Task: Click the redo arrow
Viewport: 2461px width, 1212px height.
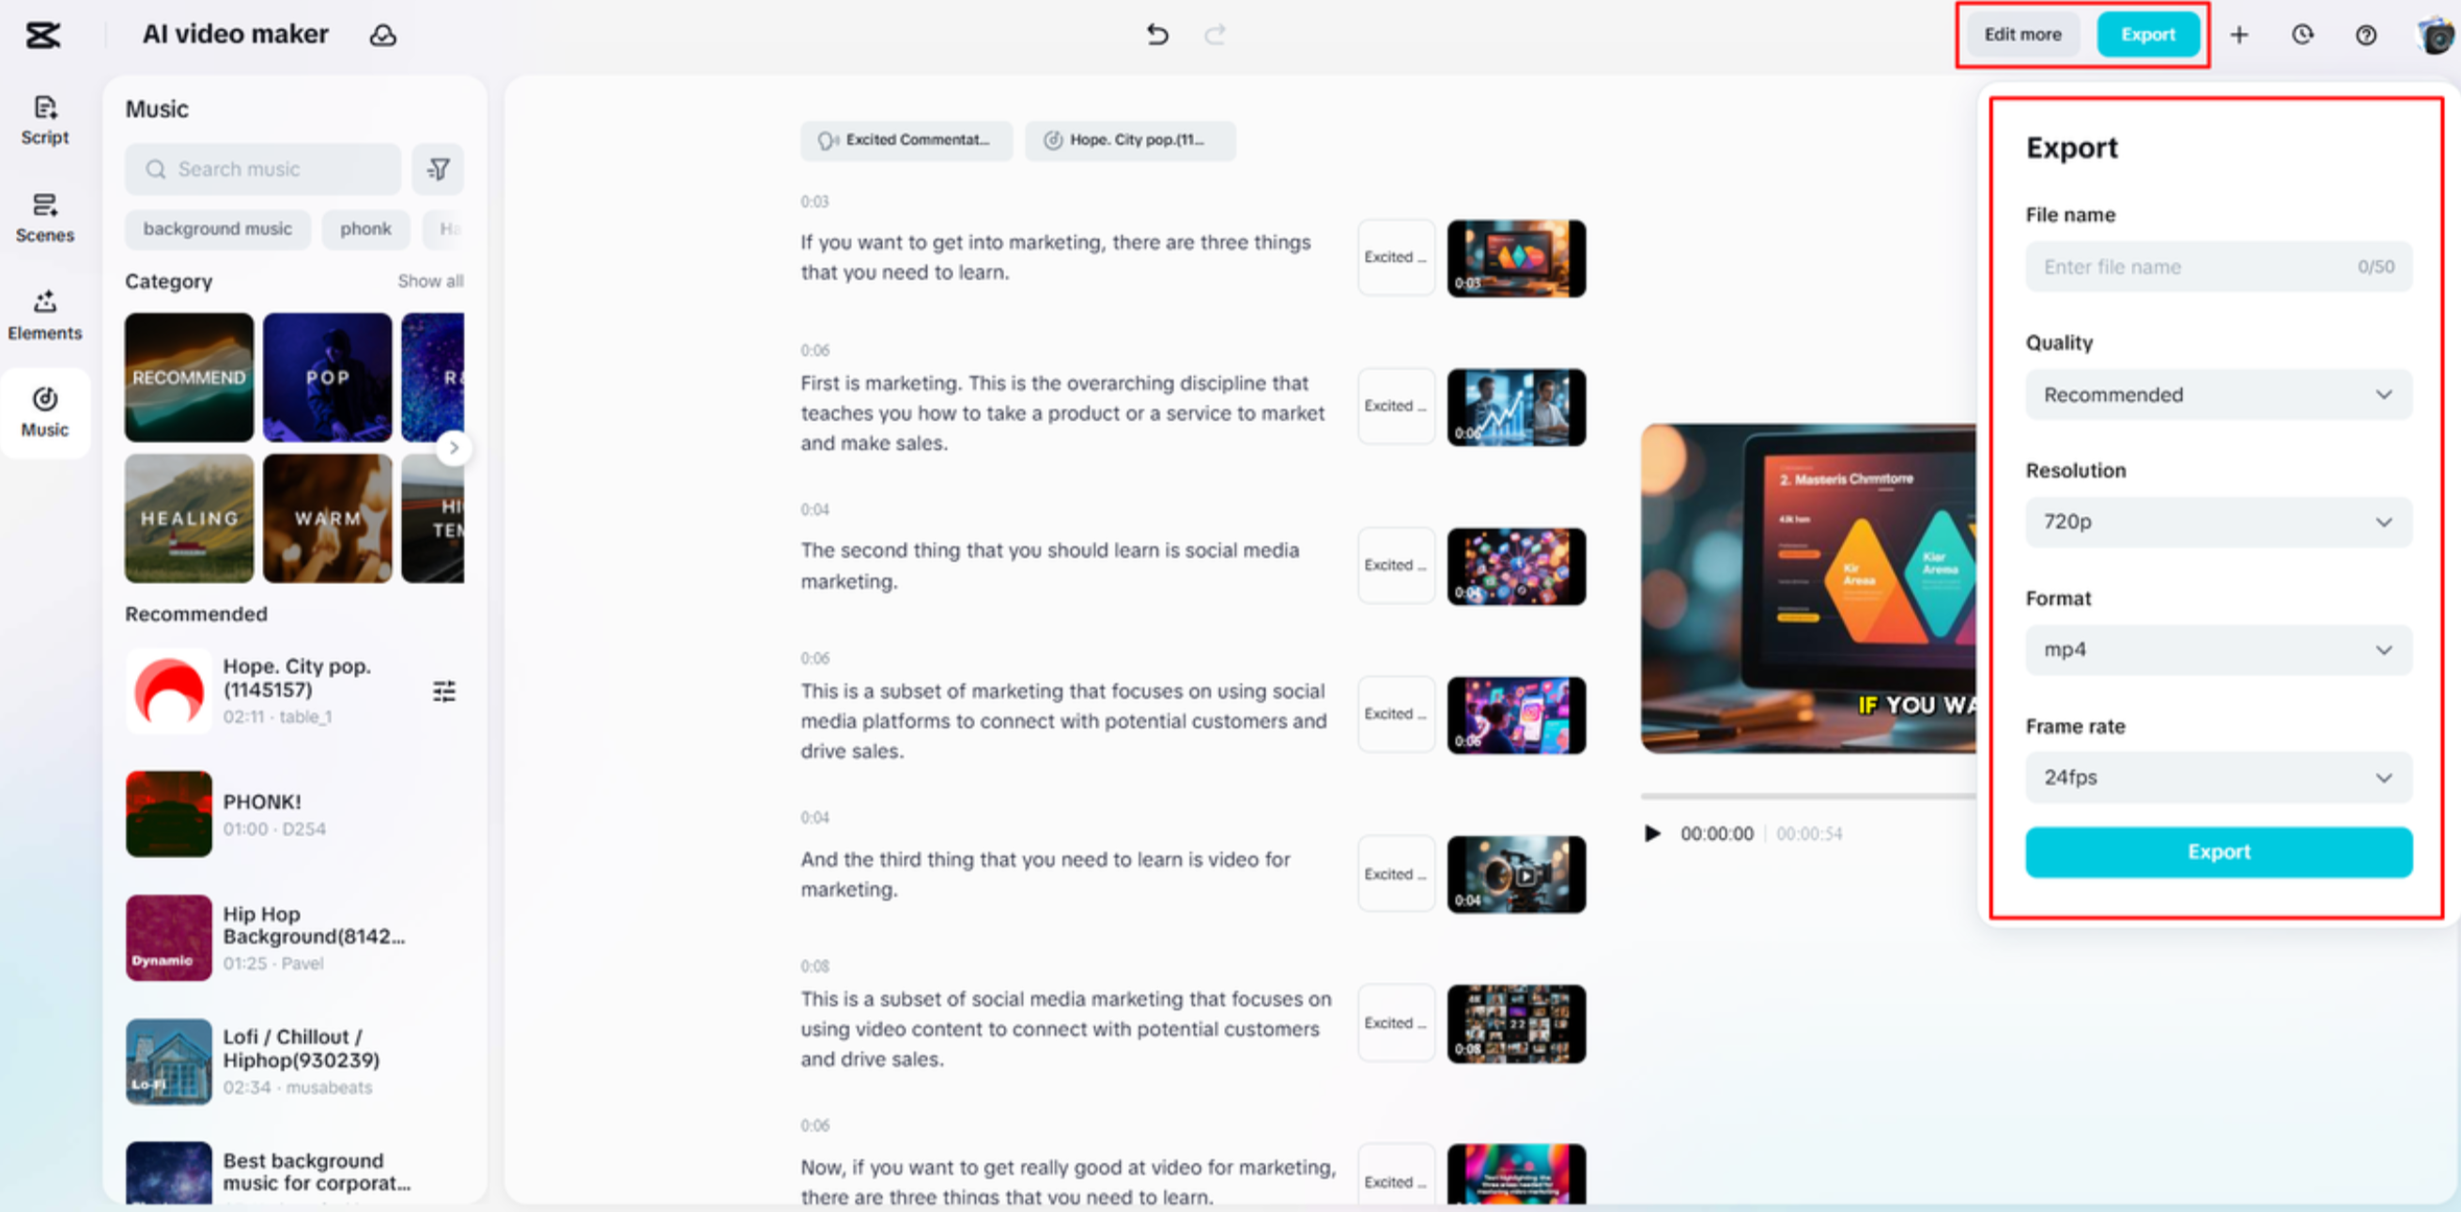Action: point(1216,35)
